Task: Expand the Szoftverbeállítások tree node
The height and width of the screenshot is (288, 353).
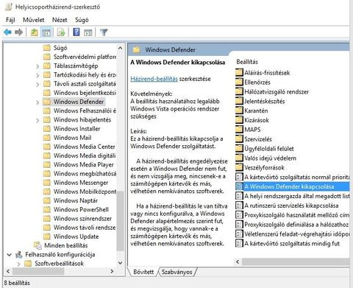Action: click(18, 264)
